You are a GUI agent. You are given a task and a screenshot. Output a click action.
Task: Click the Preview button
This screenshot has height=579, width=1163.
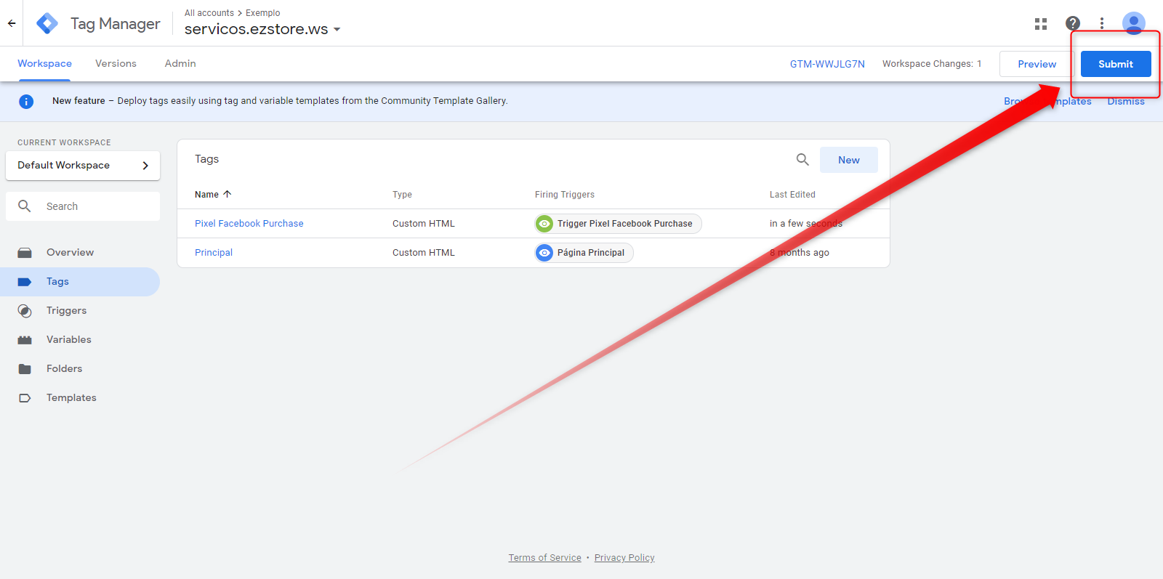pos(1037,64)
